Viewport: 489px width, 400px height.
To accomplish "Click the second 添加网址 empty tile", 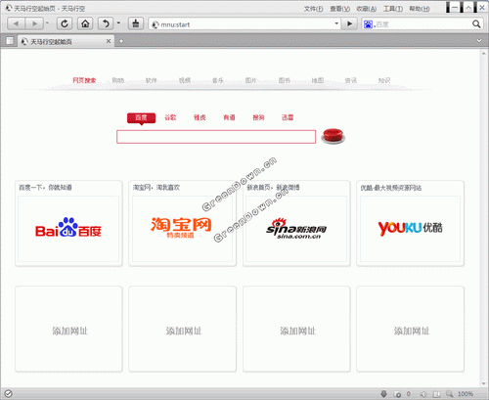I will tap(183, 330).
